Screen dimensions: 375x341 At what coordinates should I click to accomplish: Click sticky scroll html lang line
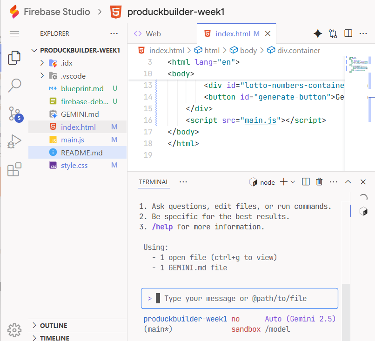tap(203, 62)
